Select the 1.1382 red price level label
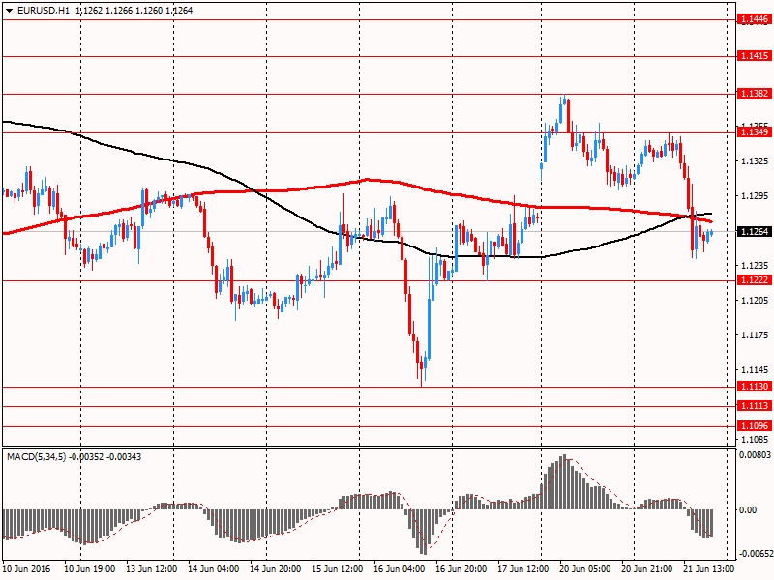This screenshot has width=774, height=580. coord(754,93)
